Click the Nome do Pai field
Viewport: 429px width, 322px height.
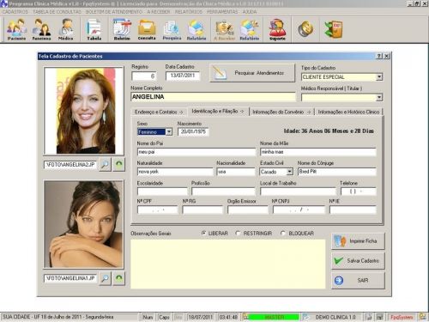(x=196, y=152)
